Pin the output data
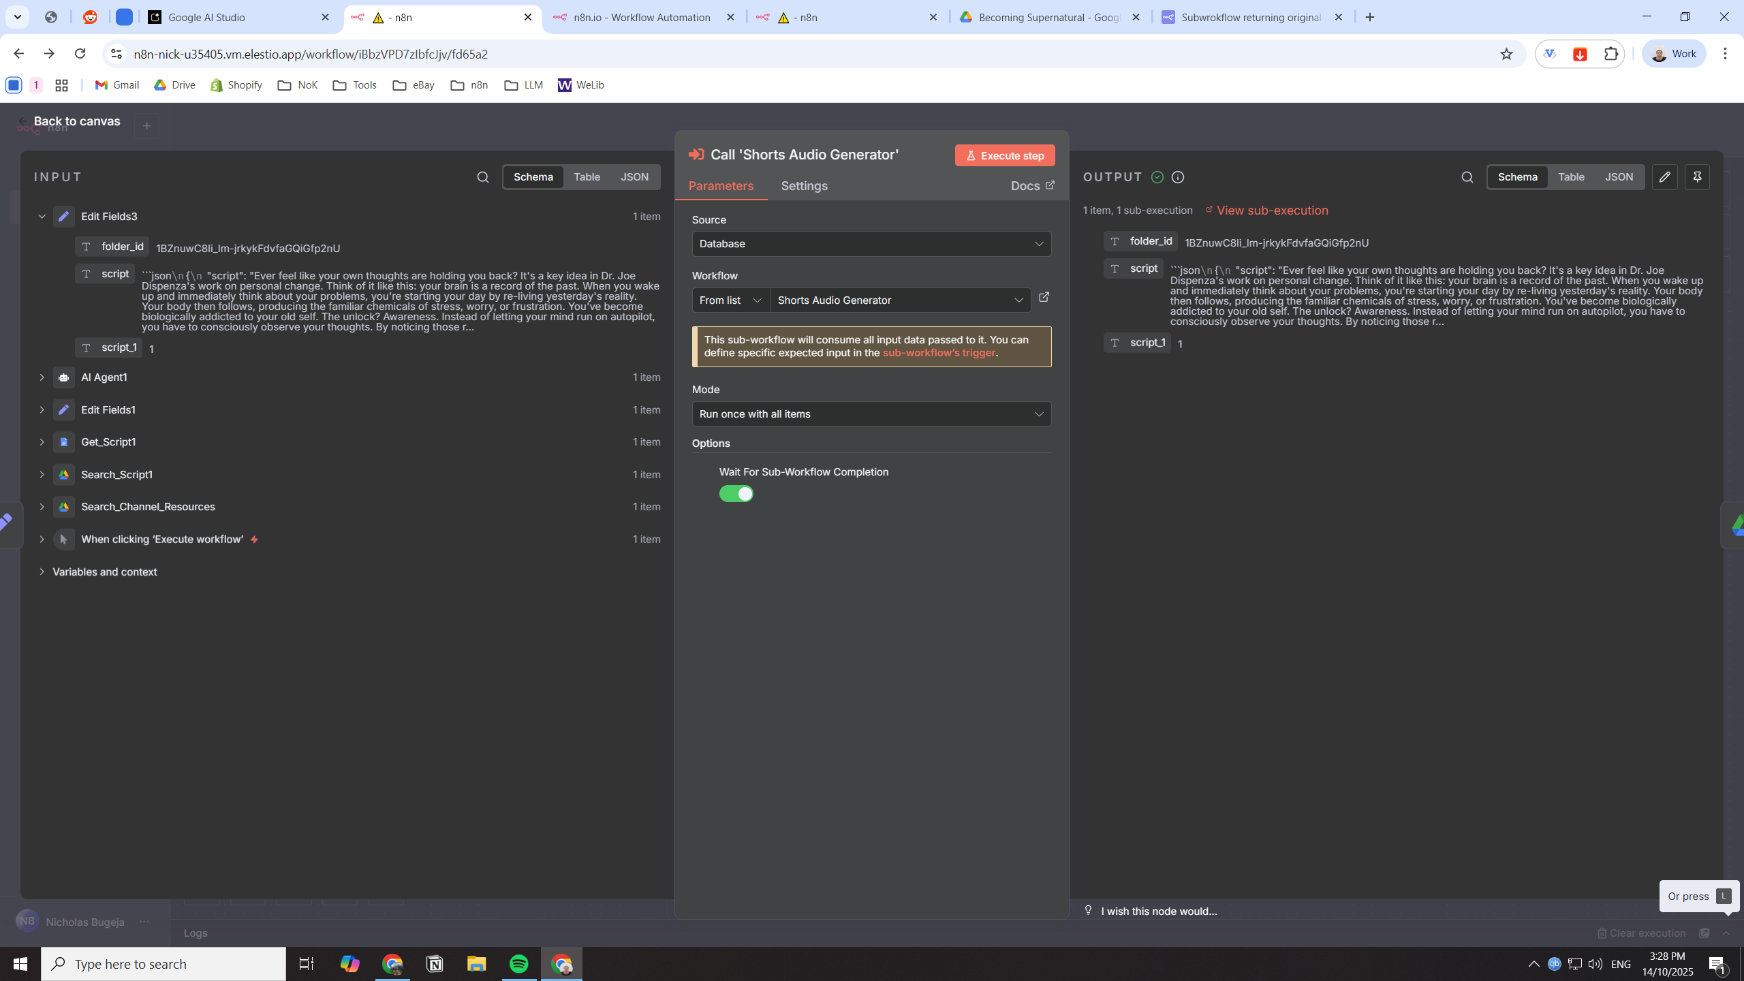 1697,177
